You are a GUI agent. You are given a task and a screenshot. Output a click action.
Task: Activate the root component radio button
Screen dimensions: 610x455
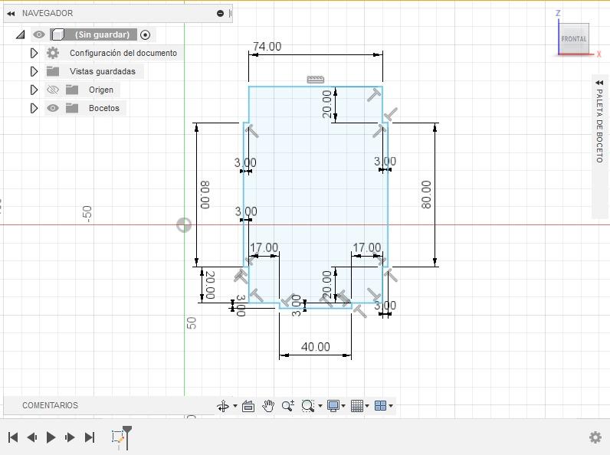(x=145, y=34)
